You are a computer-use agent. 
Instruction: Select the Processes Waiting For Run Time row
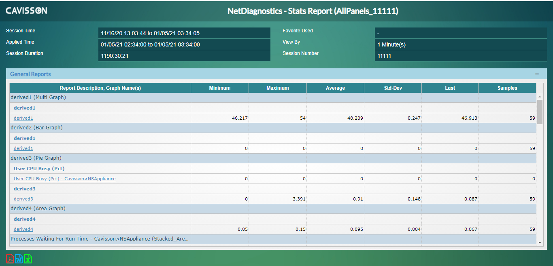pyautogui.click(x=273, y=239)
